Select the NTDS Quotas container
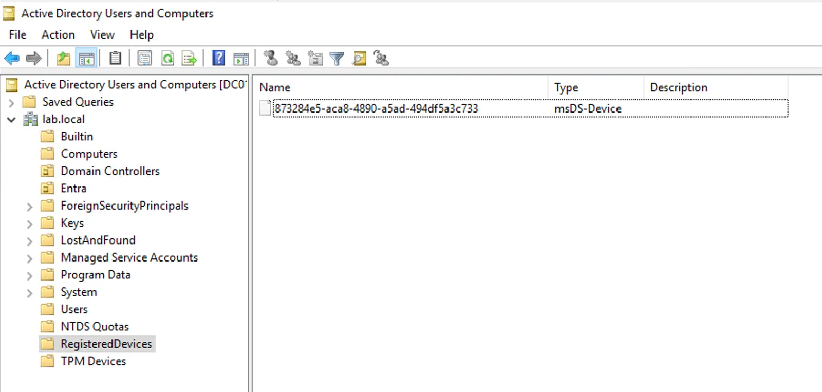Screen dimensions: 822x392 click(x=95, y=327)
